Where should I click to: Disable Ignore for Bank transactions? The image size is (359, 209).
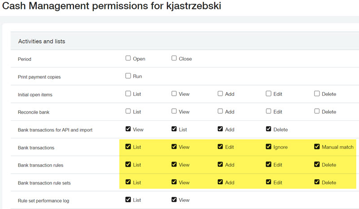tap(268, 146)
